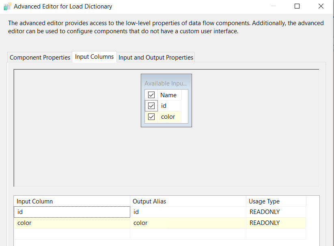Click the Available Input table title bar
Image resolution: width=334 pixels, height=246 pixels.
tap(166, 83)
